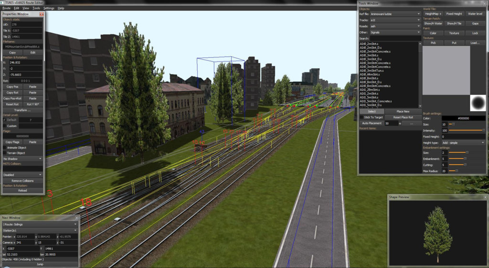Open the Settings menu
Image resolution: width=489 pixels, height=268 pixels.
click(49, 8)
